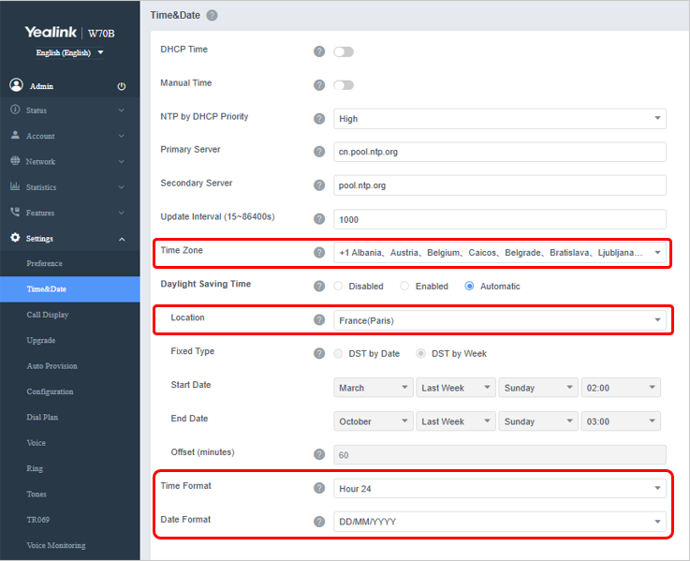Image resolution: width=690 pixels, height=561 pixels.
Task: Click help icon beside DHCP Time
Action: 319,52
